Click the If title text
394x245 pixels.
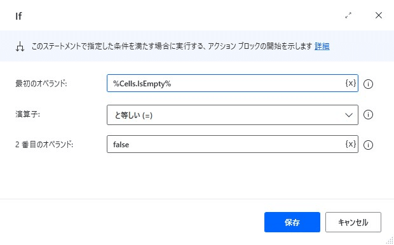pyautogui.click(x=18, y=16)
